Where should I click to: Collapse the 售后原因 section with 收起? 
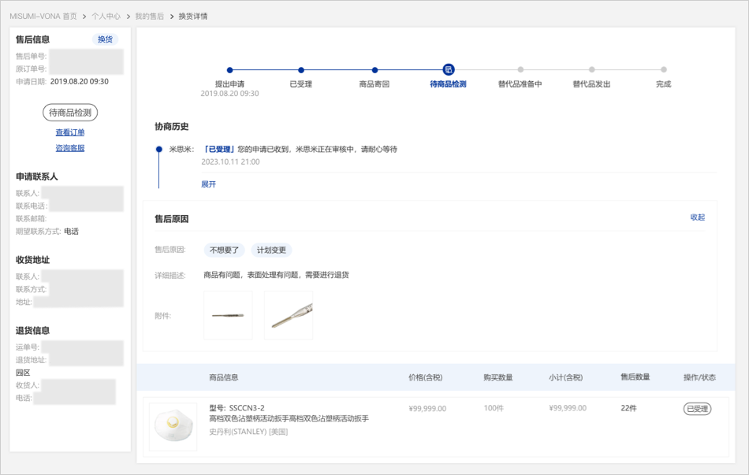pos(697,217)
